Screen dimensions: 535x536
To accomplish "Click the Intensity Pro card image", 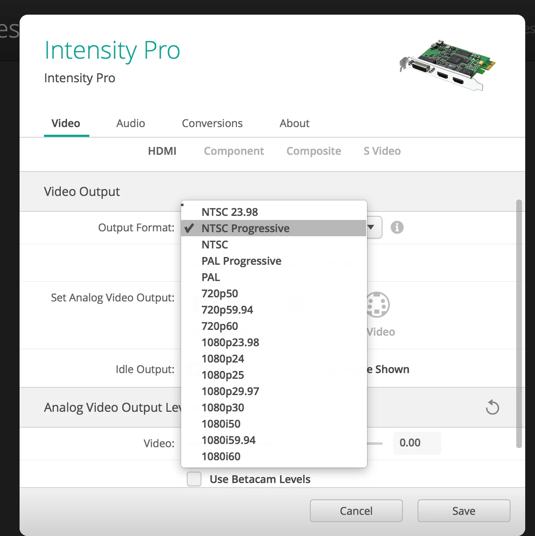I will [x=447, y=65].
